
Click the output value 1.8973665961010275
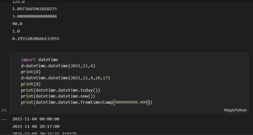point(35,9)
